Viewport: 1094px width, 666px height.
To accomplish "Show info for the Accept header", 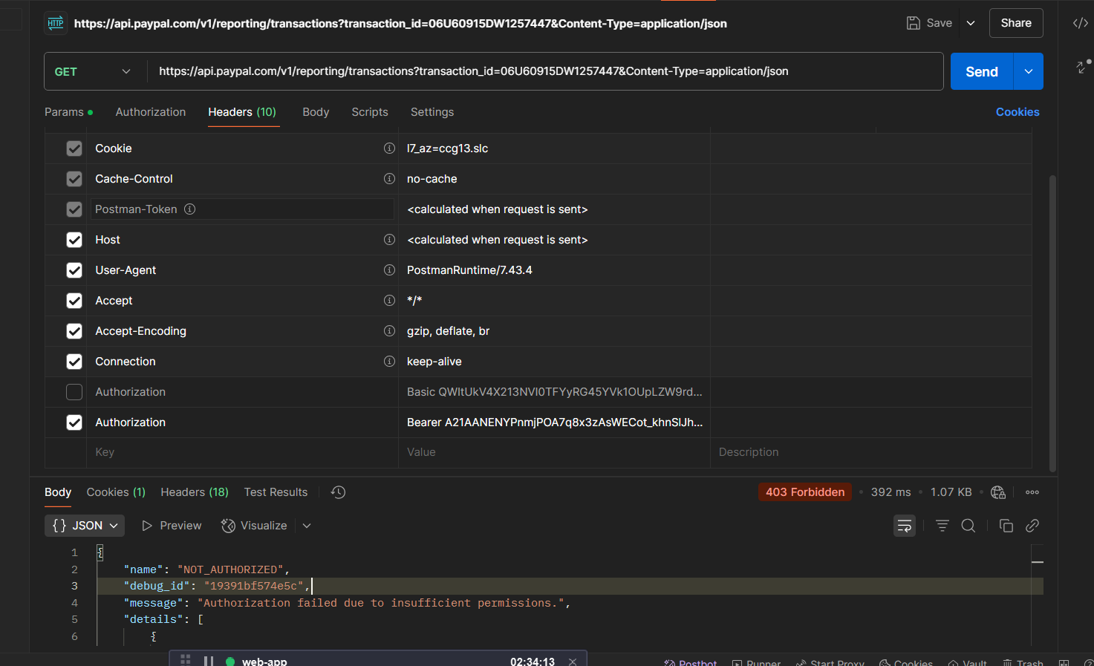I will pyautogui.click(x=389, y=301).
